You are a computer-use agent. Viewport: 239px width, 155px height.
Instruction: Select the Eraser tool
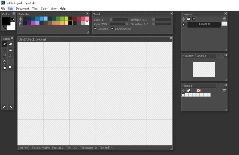click(x=10, y=44)
